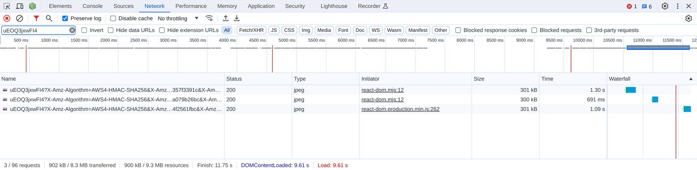Screen dimensions: 697x170
Task: Click the red error count badge
Action: pyautogui.click(x=632, y=6)
